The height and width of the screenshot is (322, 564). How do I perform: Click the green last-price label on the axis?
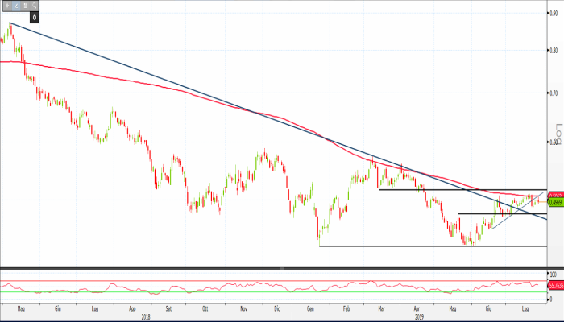click(x=554, y=203)
